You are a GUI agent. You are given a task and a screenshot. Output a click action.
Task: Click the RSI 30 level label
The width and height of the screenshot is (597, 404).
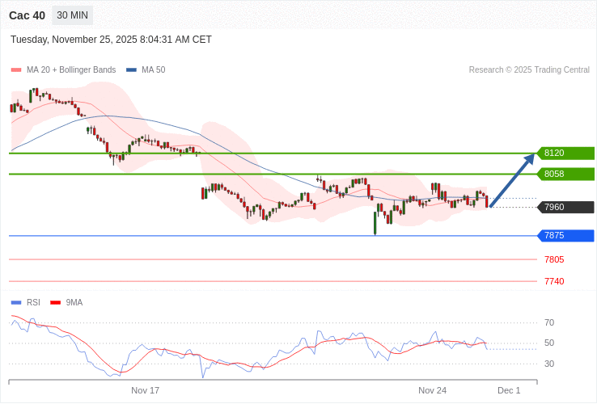coord(549,364)
